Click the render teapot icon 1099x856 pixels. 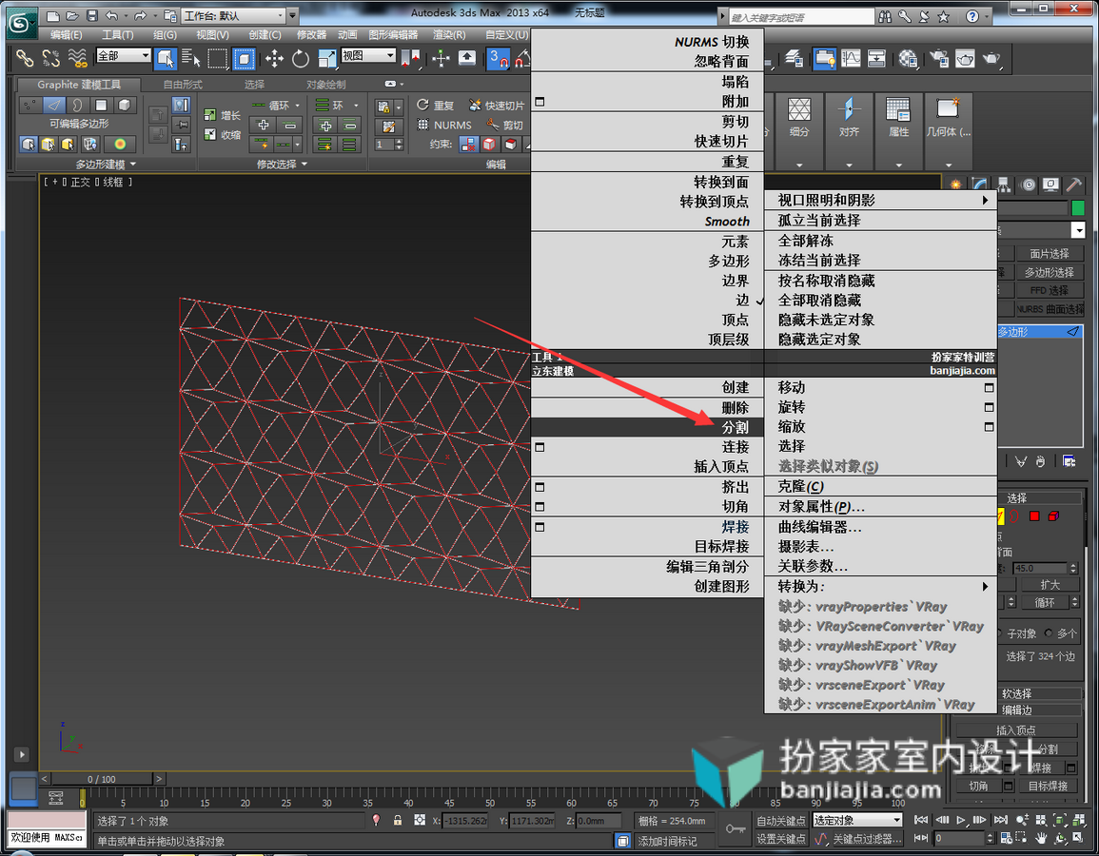pyautogui.click(x=991, y=59)
